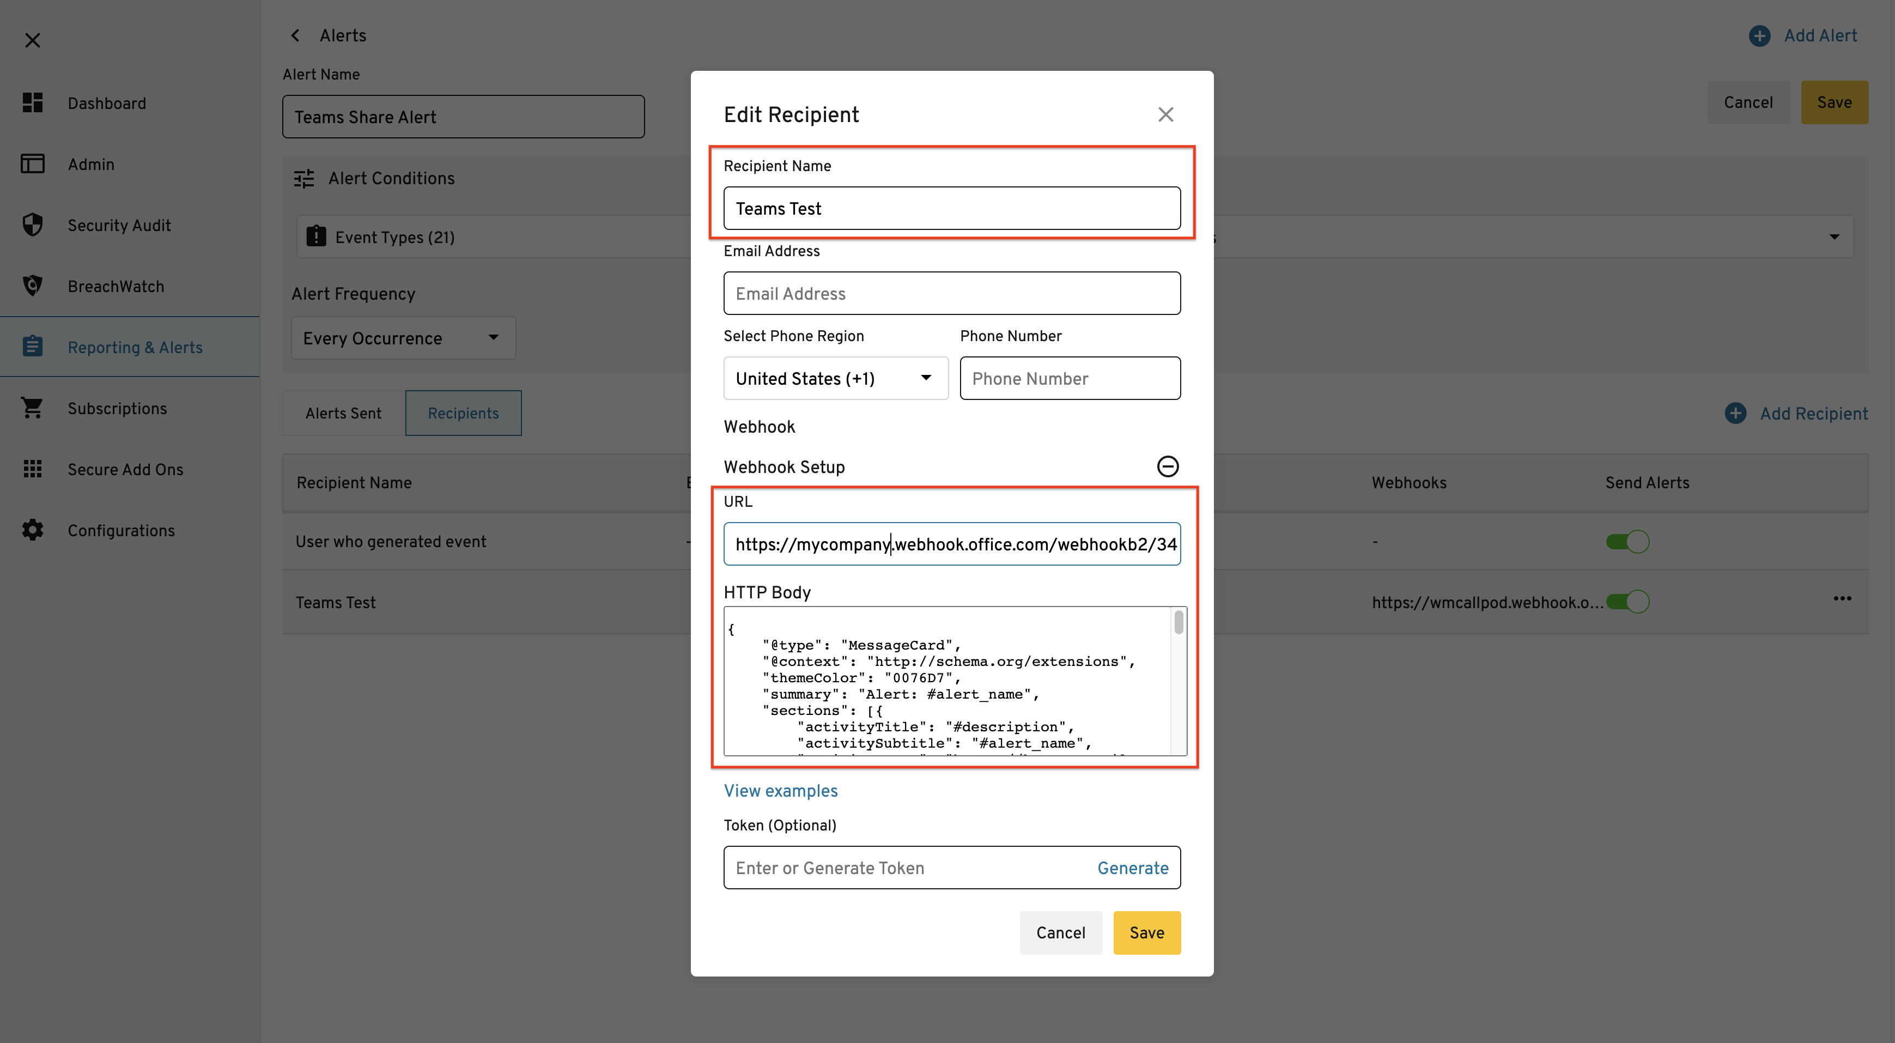The height and width of the screenshot is (1043, 1895).
Task: Click the Send Alerts column header
Action: tap(1647, 482)
